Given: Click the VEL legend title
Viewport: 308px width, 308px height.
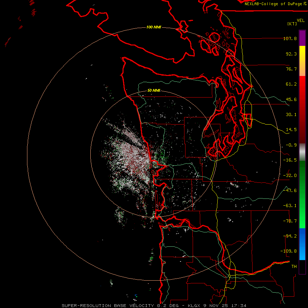Looking at the screenshot, I should click(x=300, y=21).
